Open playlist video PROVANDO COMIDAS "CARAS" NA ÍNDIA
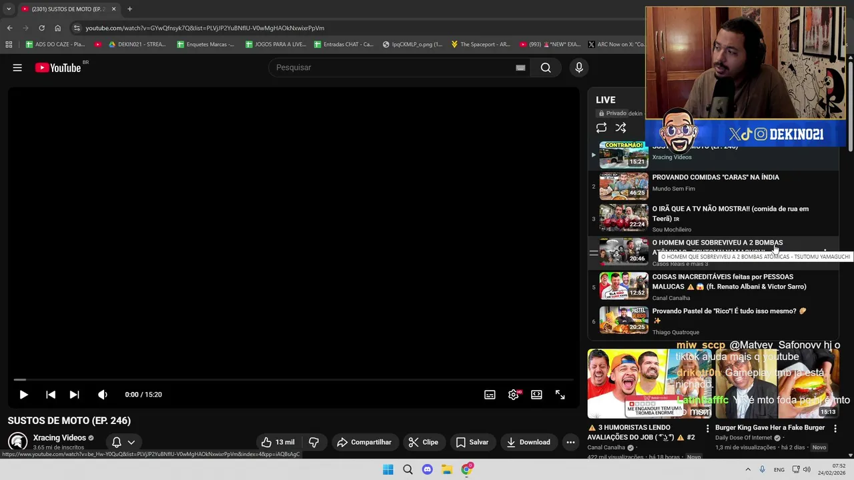Screen dimensions: 854x480 tap(715, 177)
